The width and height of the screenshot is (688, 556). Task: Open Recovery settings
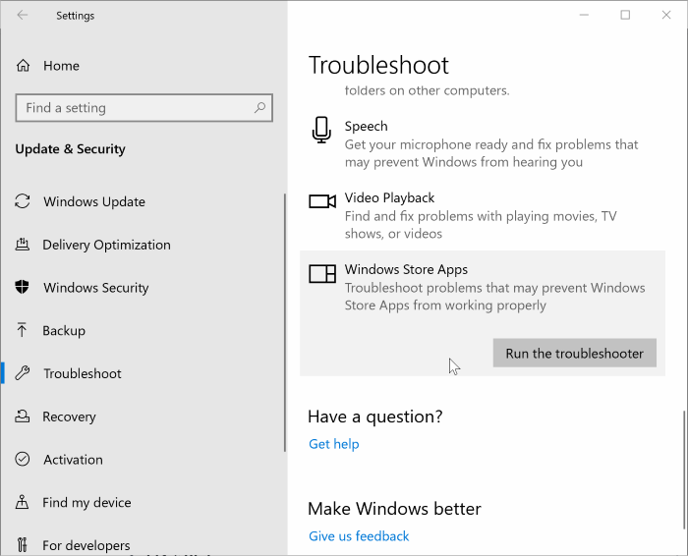(69, 417)
